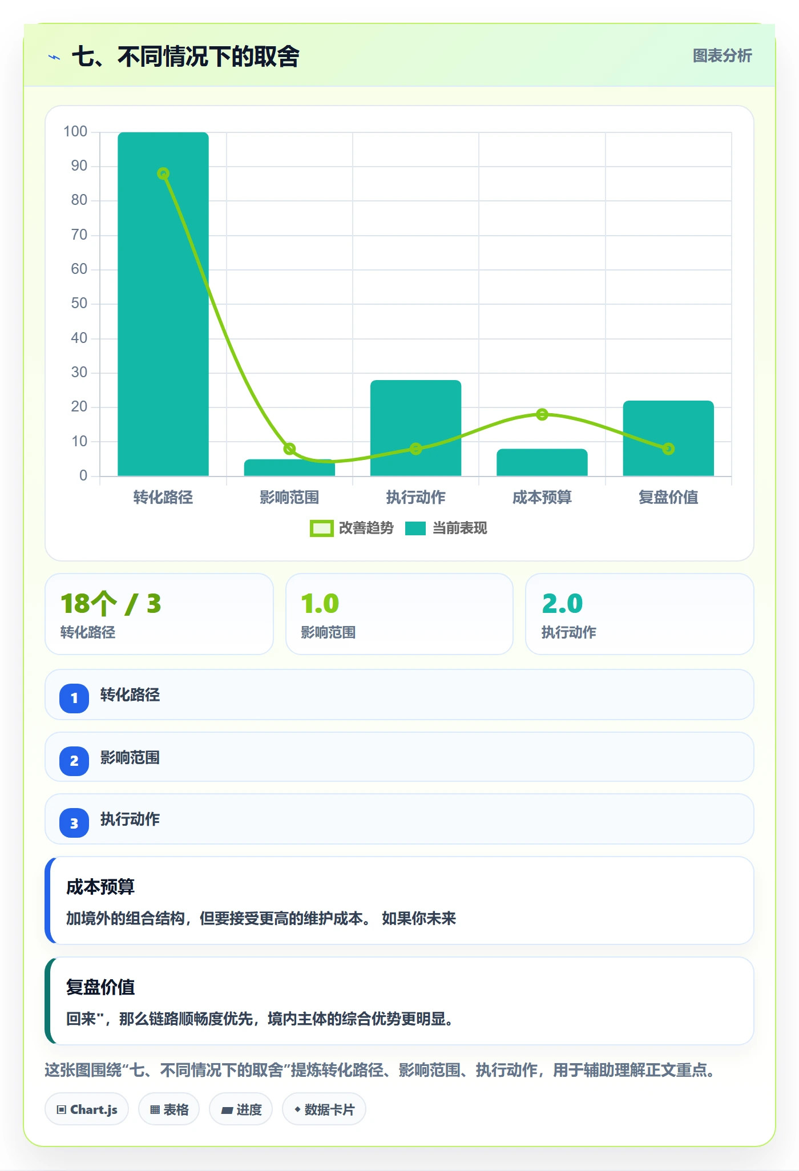799x1171 pixels.
Task: Open the 2.0 执行动作 data card
Action: pyautogui.click(x=640, y=614)
